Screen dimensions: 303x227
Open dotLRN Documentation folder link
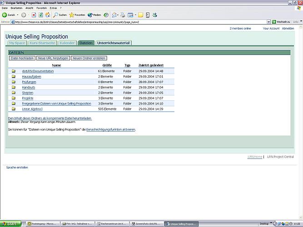(38, 71)
